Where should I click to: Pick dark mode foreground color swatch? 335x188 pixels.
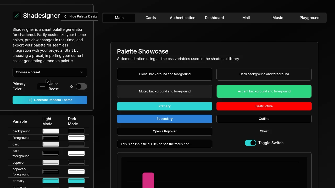click(76, 138)
